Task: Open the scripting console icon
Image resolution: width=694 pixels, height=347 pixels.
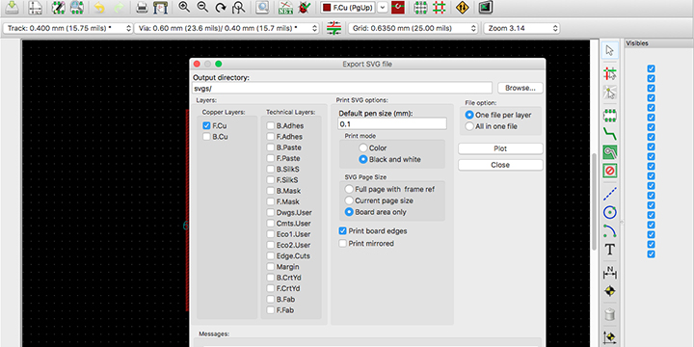Action: coord(486,7)
